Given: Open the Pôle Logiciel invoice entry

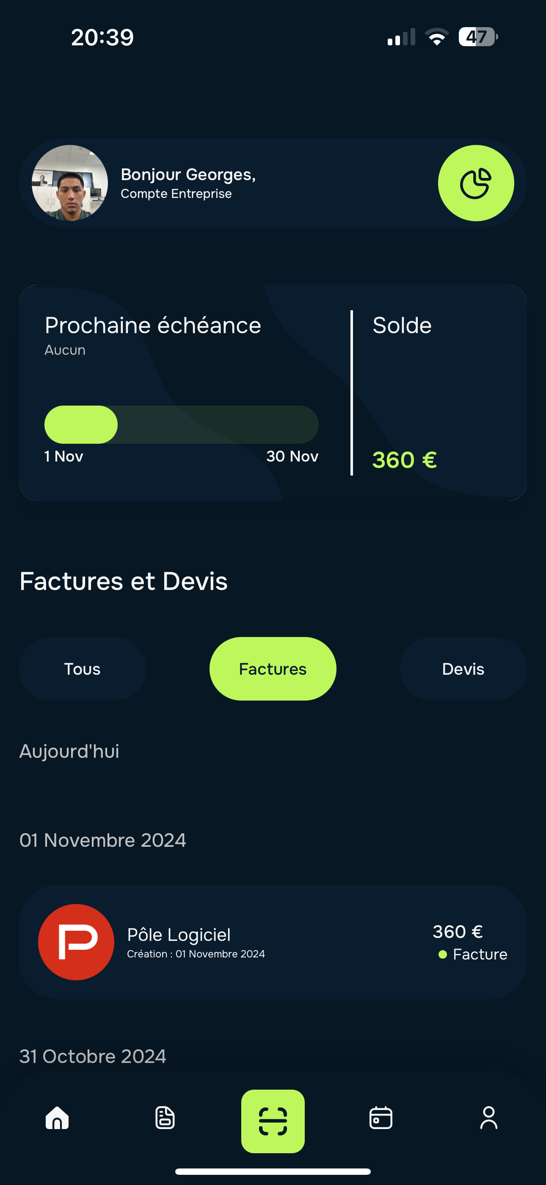Looking at the screenshot, I should pyautogui.click(x=273, y=942).
